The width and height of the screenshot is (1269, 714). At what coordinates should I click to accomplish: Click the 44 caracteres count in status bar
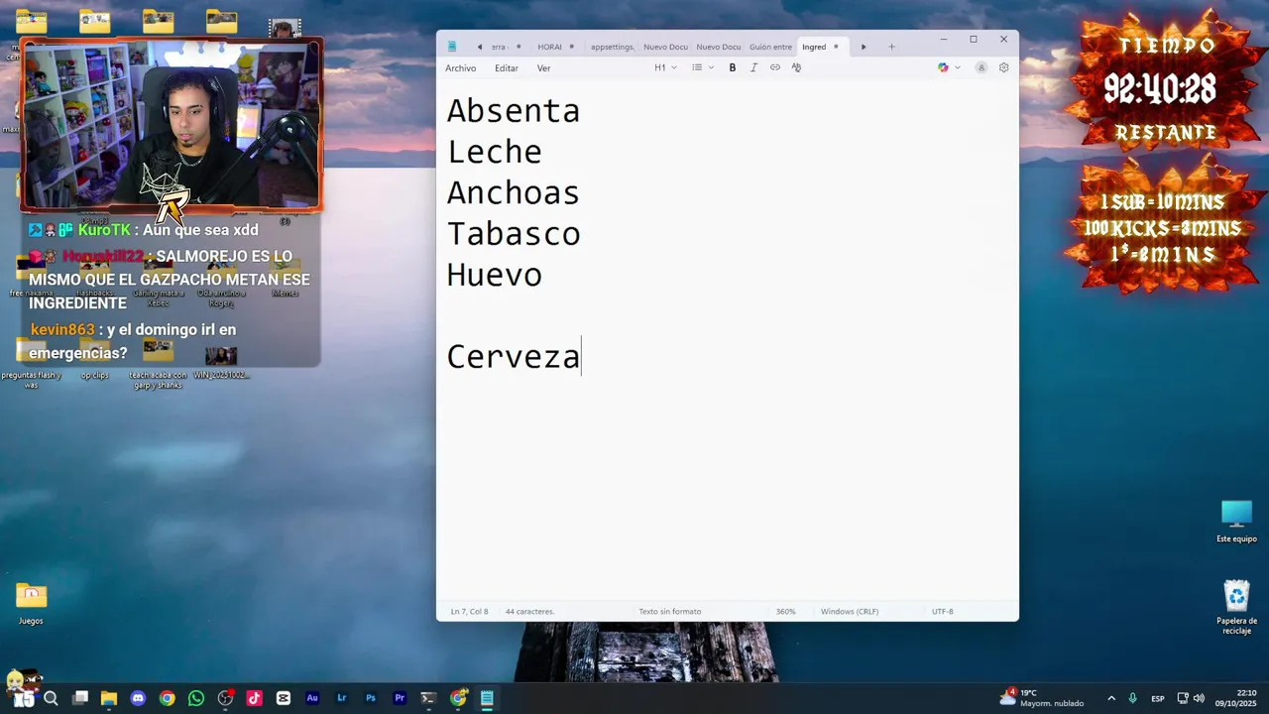(529, 612)
